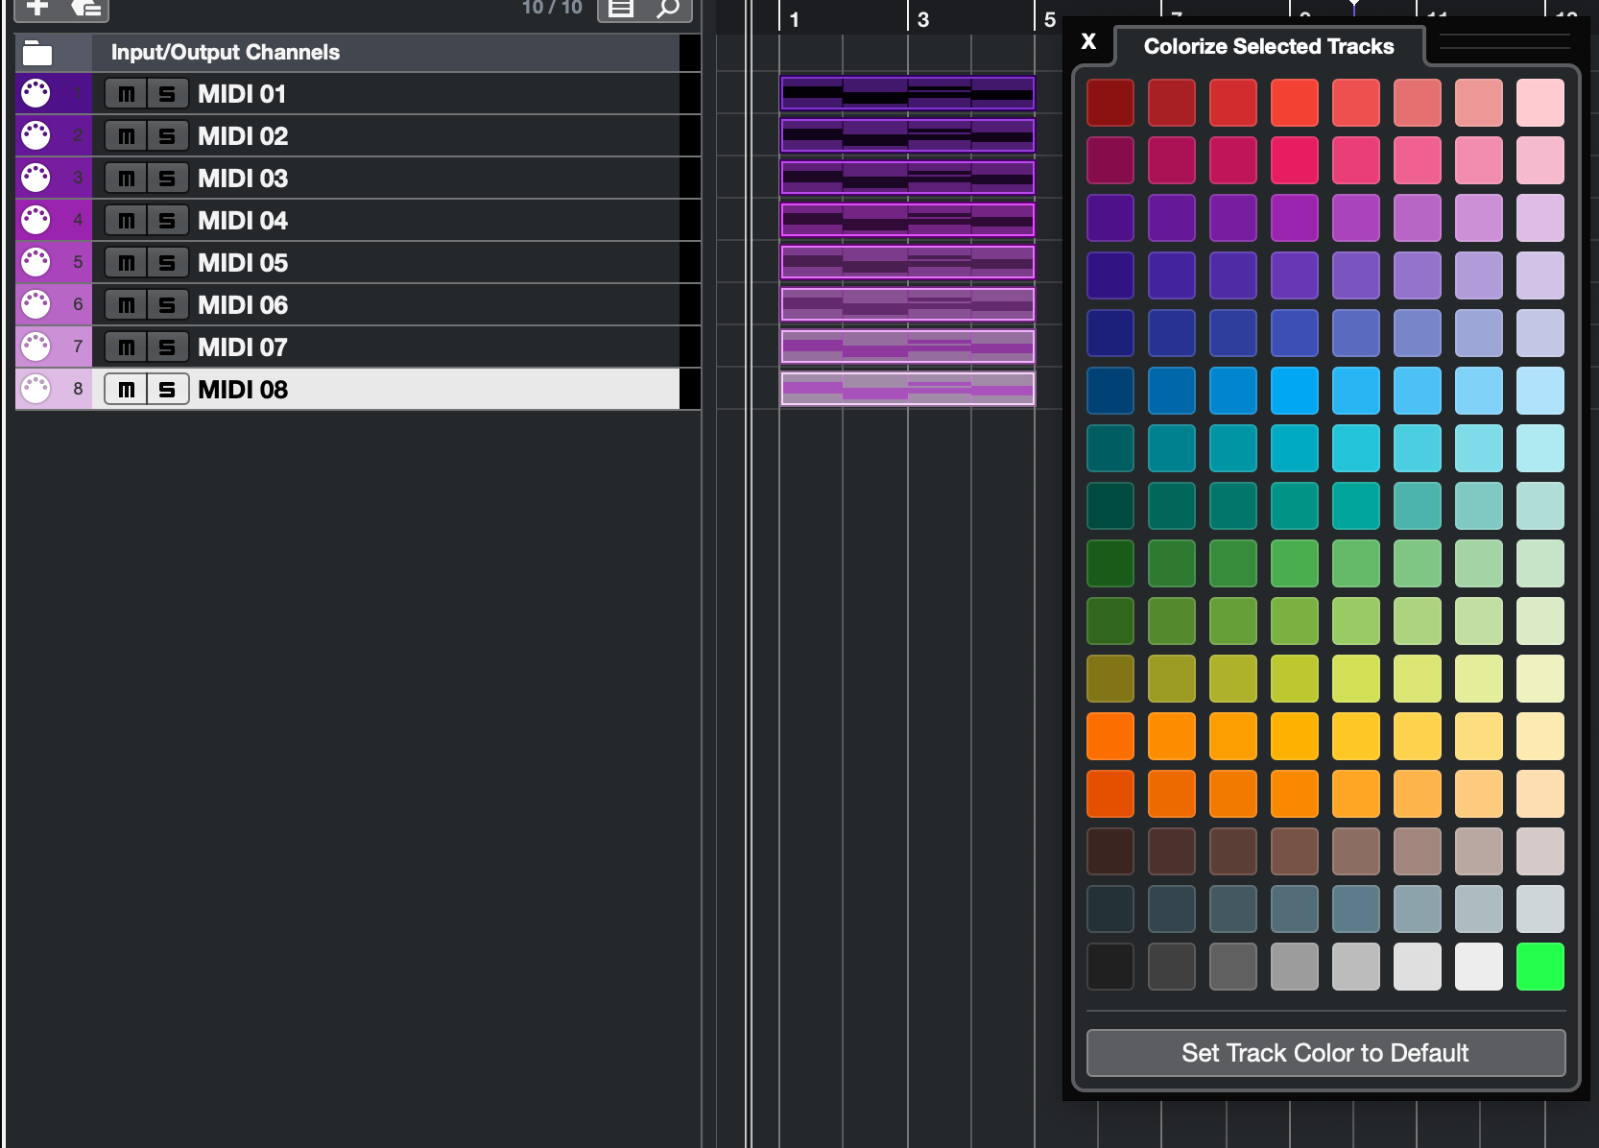Solo the MIDI 08 track

(167, 390)
